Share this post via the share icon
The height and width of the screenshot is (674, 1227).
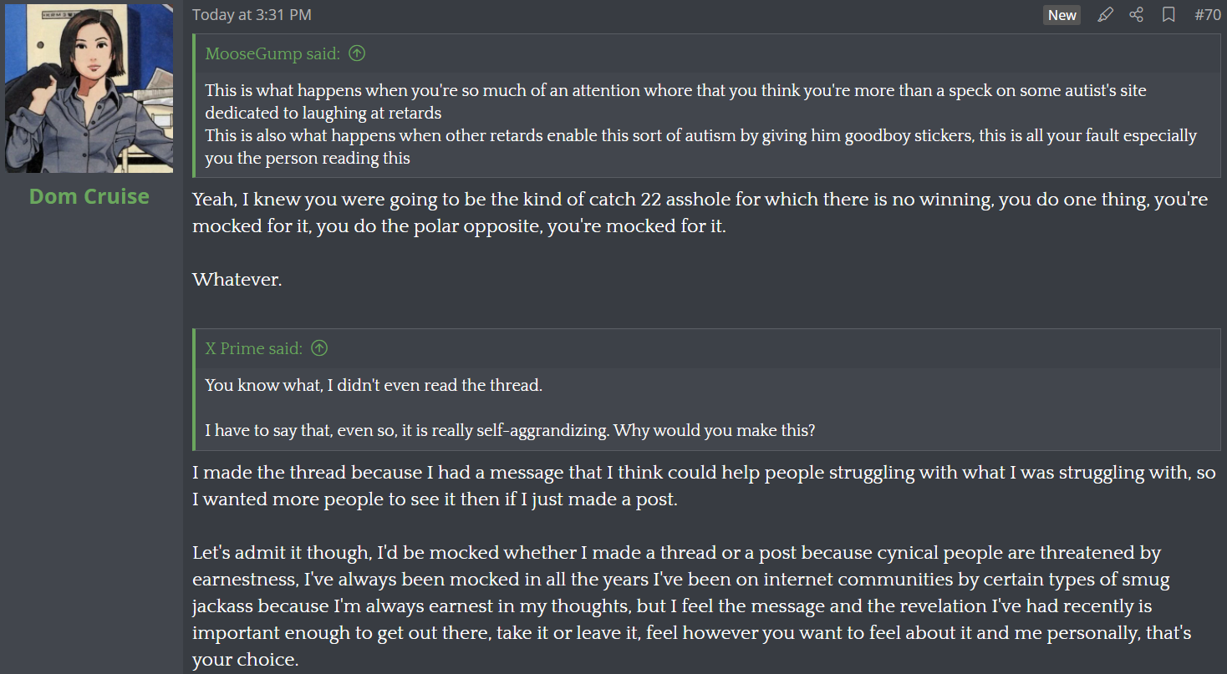coord(1136,15)
